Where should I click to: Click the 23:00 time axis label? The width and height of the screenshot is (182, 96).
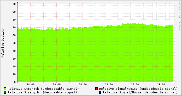[161, 85]
